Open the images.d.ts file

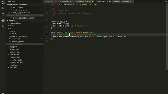click(25, 49)
